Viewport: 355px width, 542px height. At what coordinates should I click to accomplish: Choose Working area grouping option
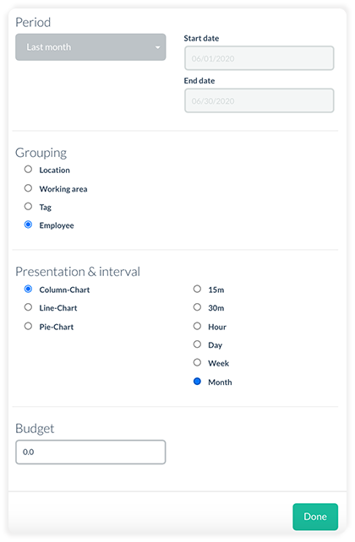(28, 187)
